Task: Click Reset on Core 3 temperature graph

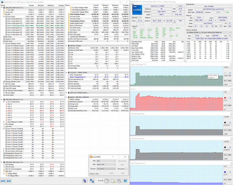Action: point(230,105)
